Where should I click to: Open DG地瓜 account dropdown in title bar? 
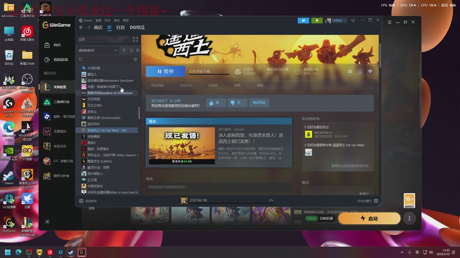tap(336, 21)
